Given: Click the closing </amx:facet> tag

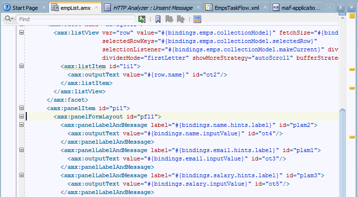Looking at the screenshot, I should click(67, 100).
